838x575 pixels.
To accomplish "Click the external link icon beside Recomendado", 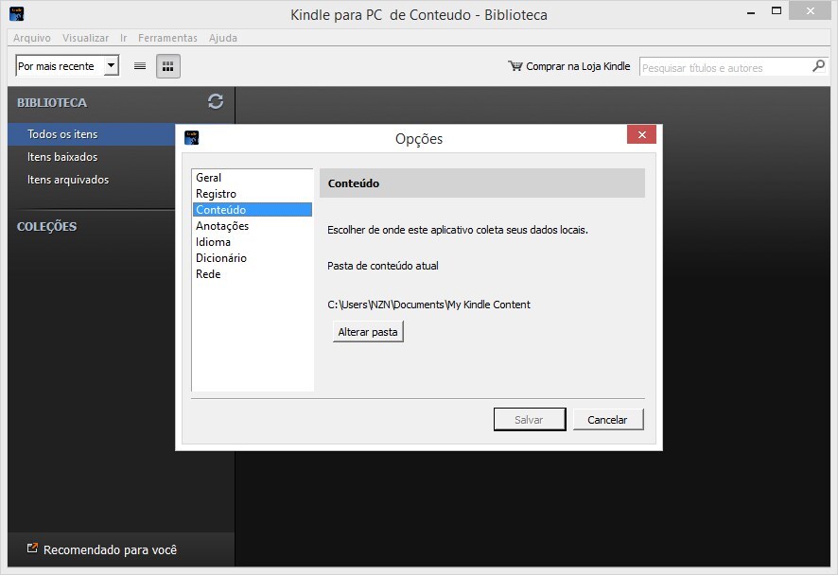I will 32,548.
